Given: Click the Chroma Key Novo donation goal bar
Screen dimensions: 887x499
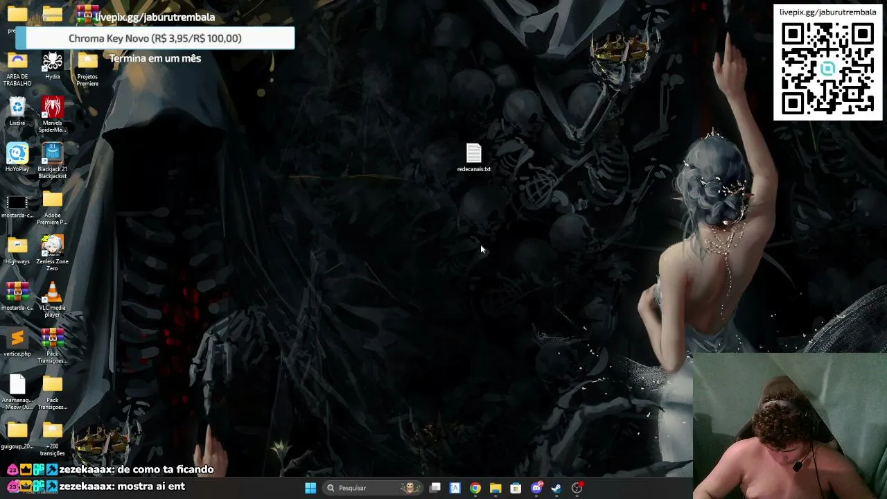Looking at the screenshot, I should click(x=155, y=38).
